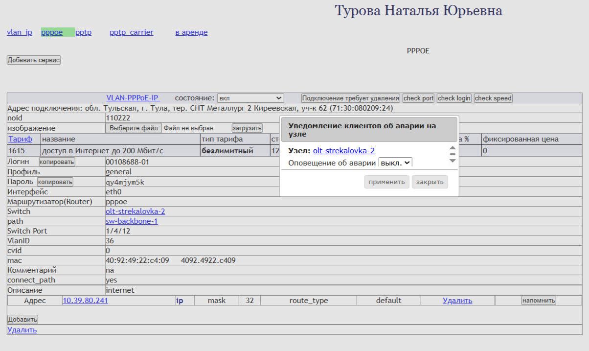Click the 'Файл не выбран' label
The height and width of the screenshot is (351, 589).
(189, 128)
